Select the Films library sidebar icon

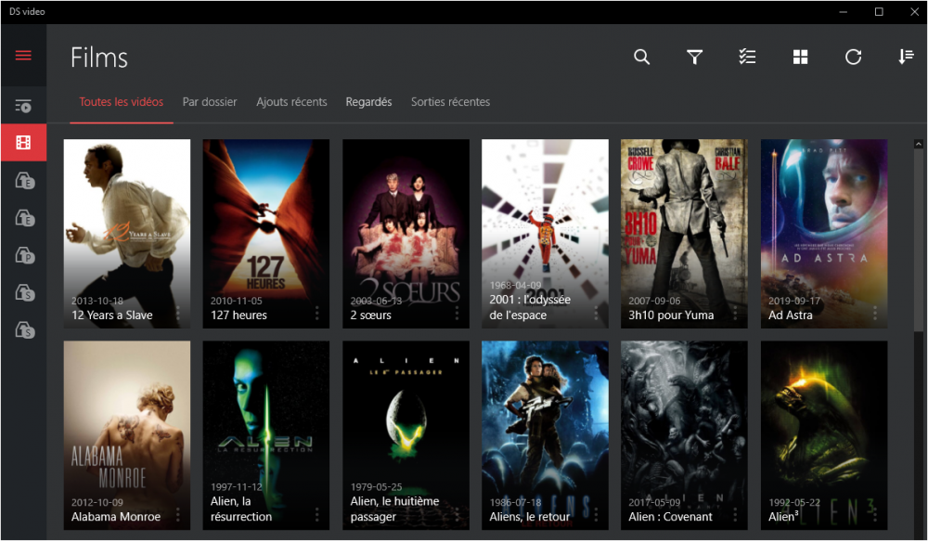point(23,143)
